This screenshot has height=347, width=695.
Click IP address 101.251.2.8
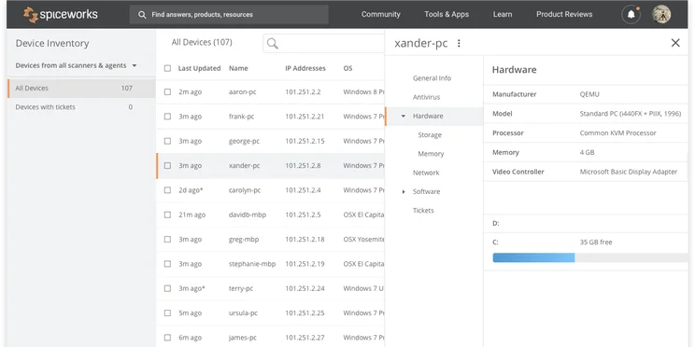(304, 165)
